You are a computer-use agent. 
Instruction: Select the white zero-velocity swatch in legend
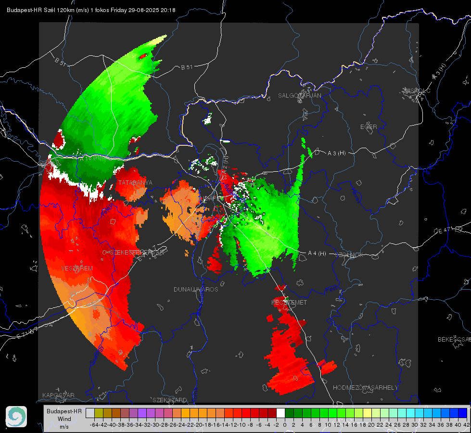point(280,413)
